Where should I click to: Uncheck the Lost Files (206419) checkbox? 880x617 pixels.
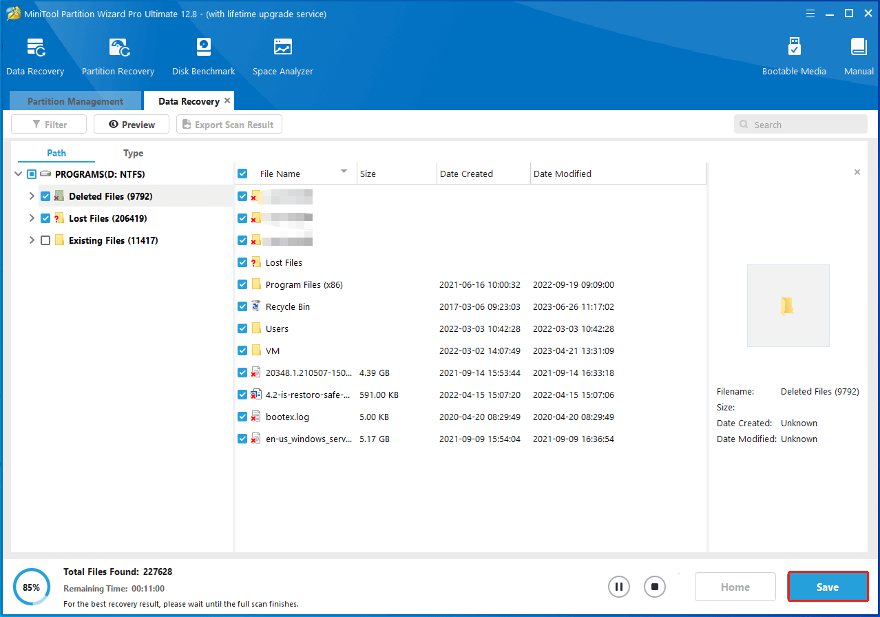[x=45, y=218]
